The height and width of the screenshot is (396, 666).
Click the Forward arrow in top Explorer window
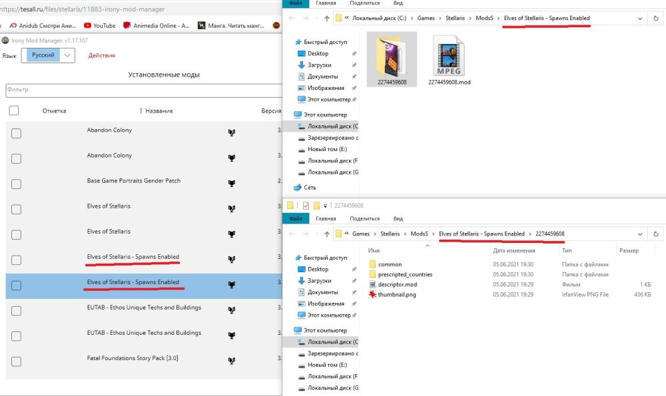(x=306, y=18)
